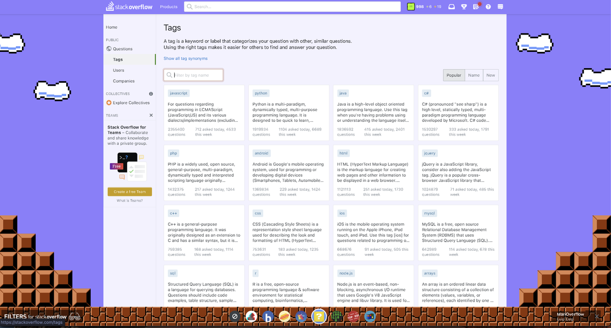Select the rainbow star filter icon
The width and height of the screenshot is (611, 328).
301,316
